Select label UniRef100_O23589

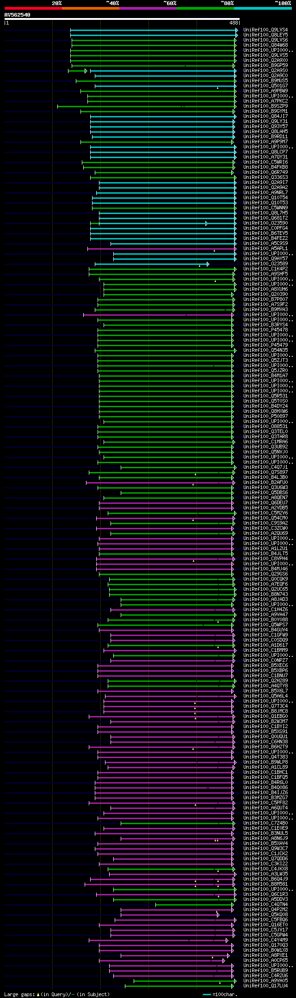click(x=265, y=264)
